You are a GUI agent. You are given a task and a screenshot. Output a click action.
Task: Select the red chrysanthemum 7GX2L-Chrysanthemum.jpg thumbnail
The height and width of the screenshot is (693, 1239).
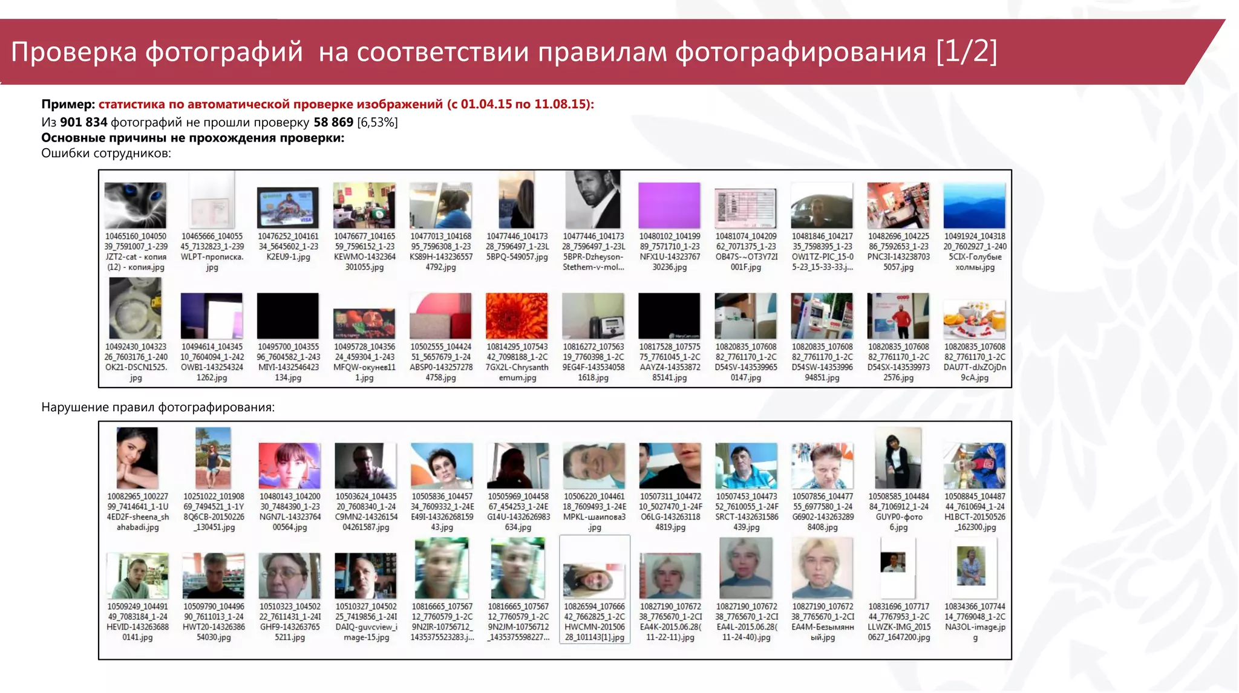[x=517, y=316]
